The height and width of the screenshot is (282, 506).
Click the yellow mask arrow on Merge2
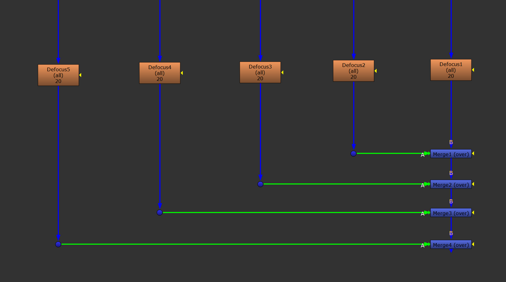click(x=473, y=184)
